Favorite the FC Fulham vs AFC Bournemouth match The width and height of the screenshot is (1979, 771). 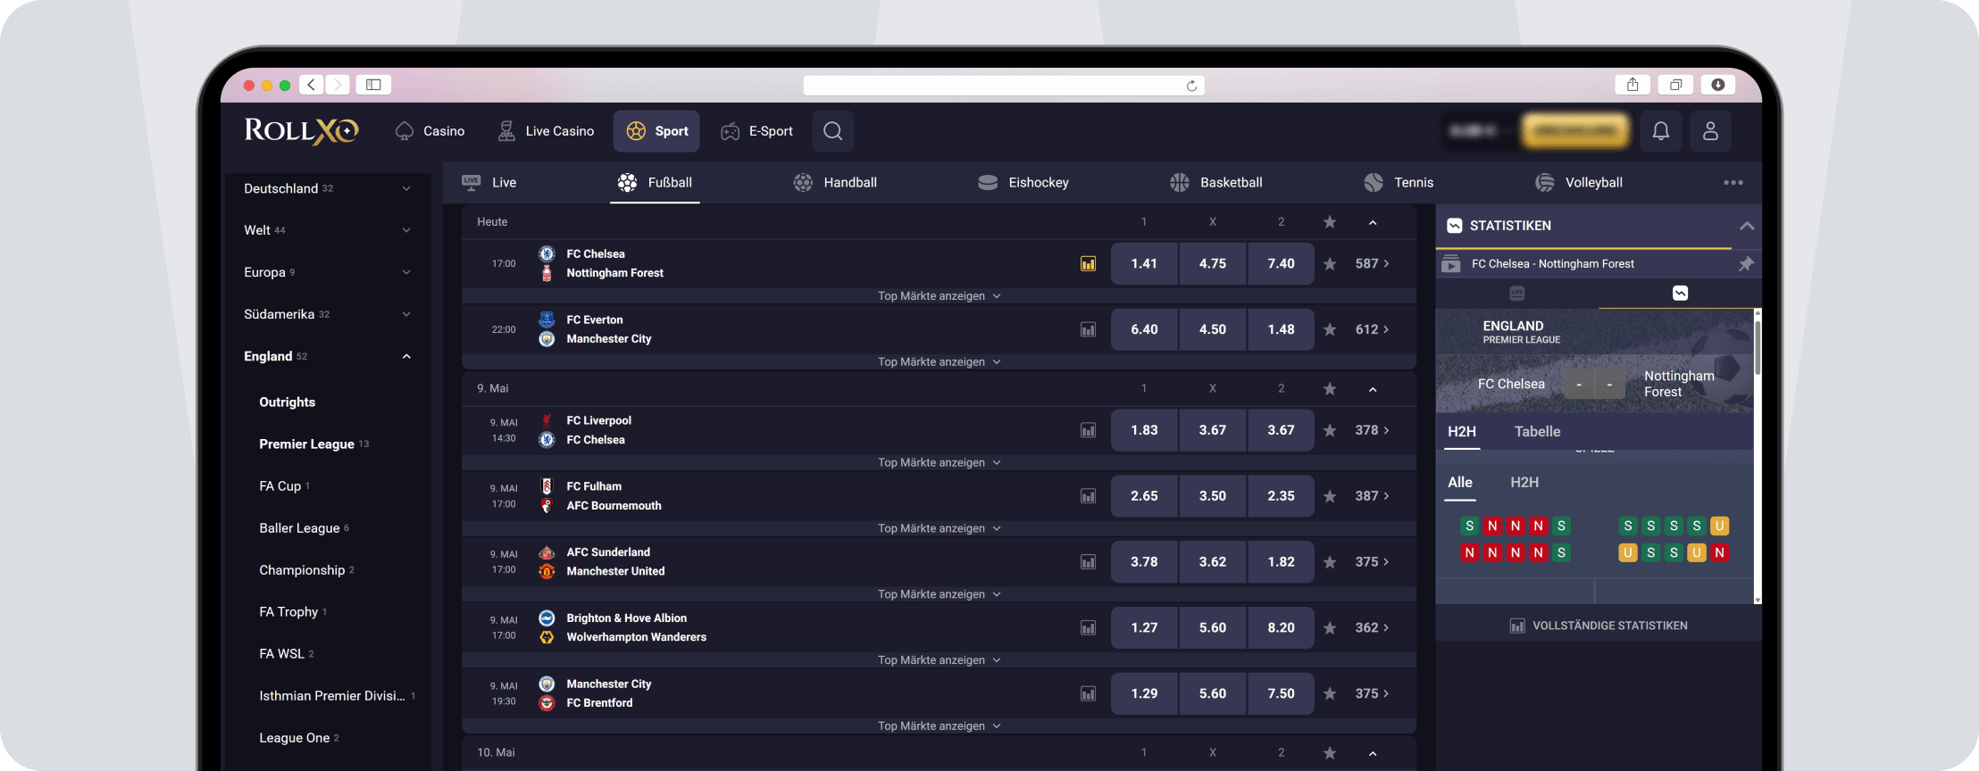[1330, 496]
